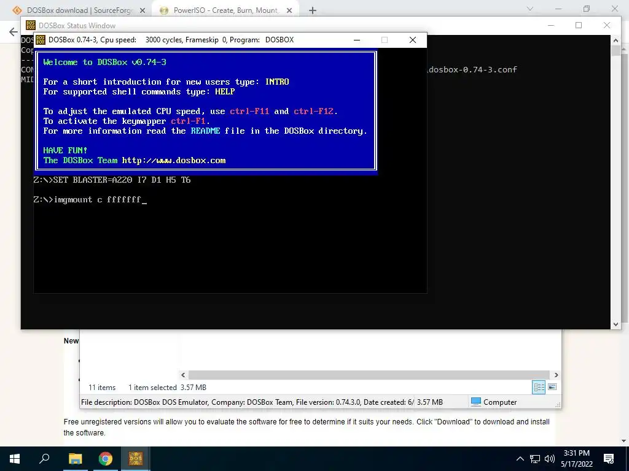
Task: Click the Status Window scrollbar down arrow
Action: coord(615,324)
